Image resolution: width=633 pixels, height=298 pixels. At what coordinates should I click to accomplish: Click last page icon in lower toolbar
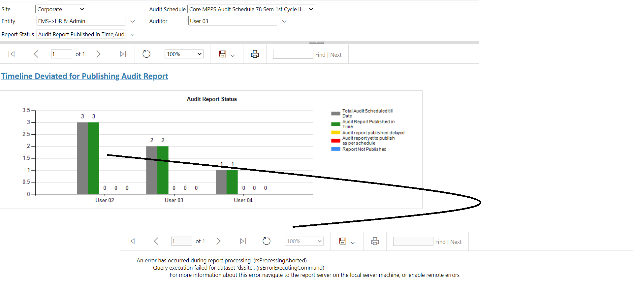[243, 241]
